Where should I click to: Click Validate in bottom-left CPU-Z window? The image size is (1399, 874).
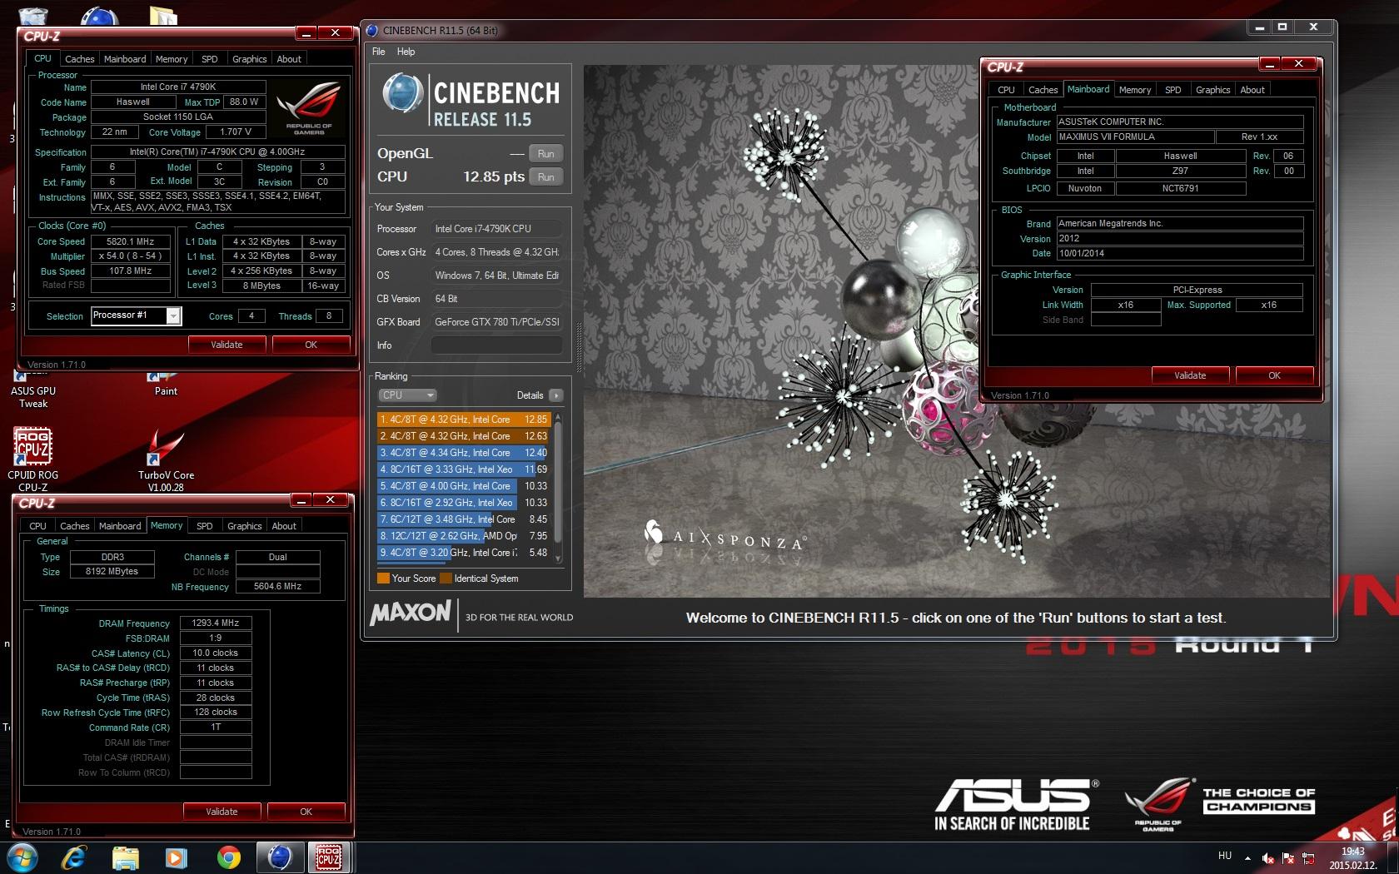point(222,812)
